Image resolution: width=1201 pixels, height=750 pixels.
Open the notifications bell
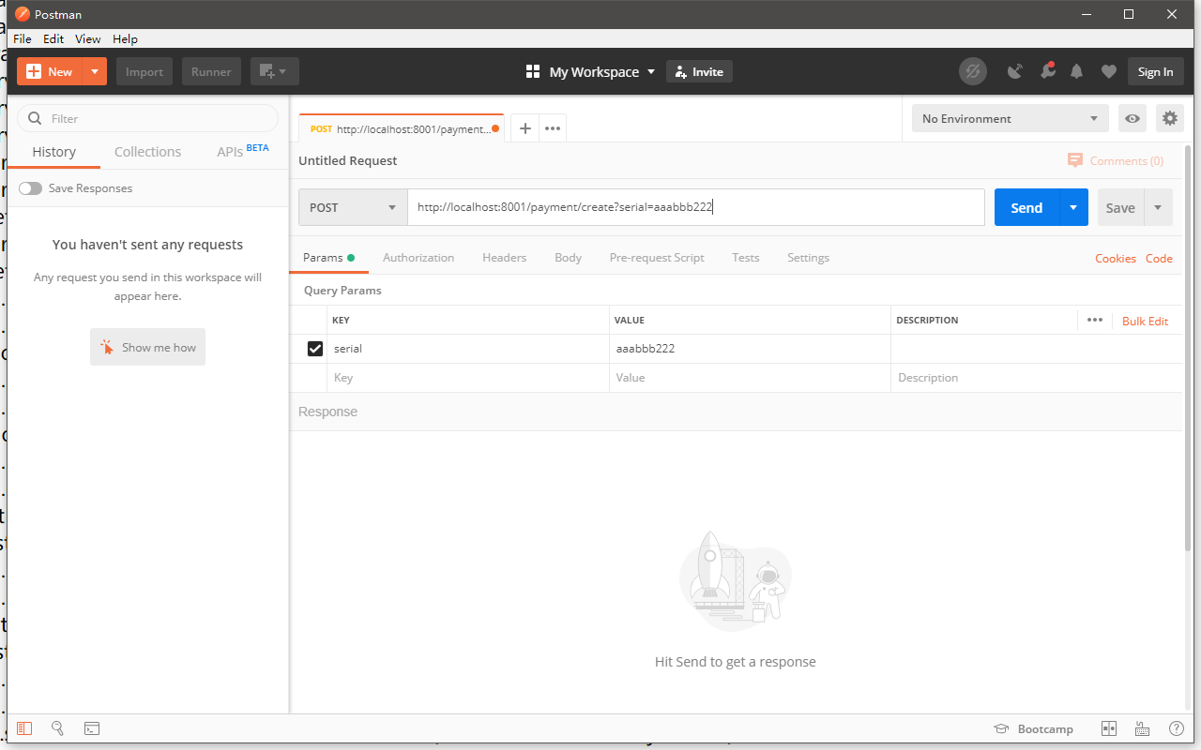click(x=1077, y=71)
